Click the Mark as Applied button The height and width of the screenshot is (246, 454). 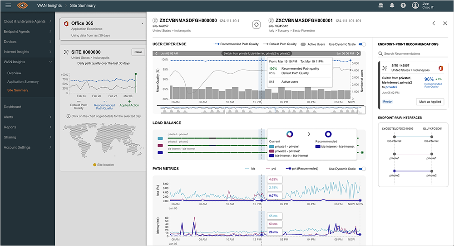click(x=430, y=102)
